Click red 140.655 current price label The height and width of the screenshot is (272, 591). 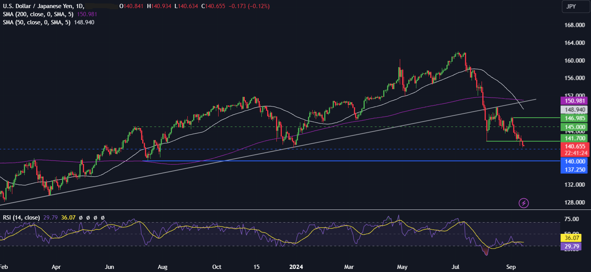tap(575, 146)
